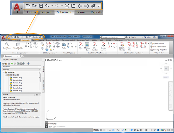
Task: Open the Help question mark icon
Action: 154,37
